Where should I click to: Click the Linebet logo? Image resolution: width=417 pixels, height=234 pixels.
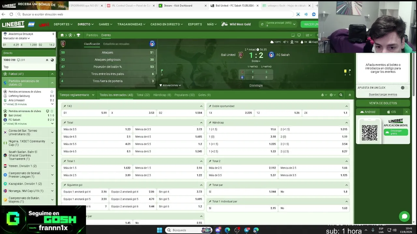[13, 24]
